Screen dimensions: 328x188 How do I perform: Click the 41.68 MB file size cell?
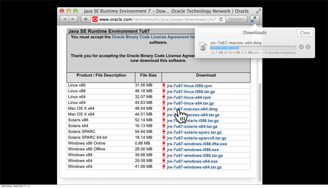click(x=143, y=167)
